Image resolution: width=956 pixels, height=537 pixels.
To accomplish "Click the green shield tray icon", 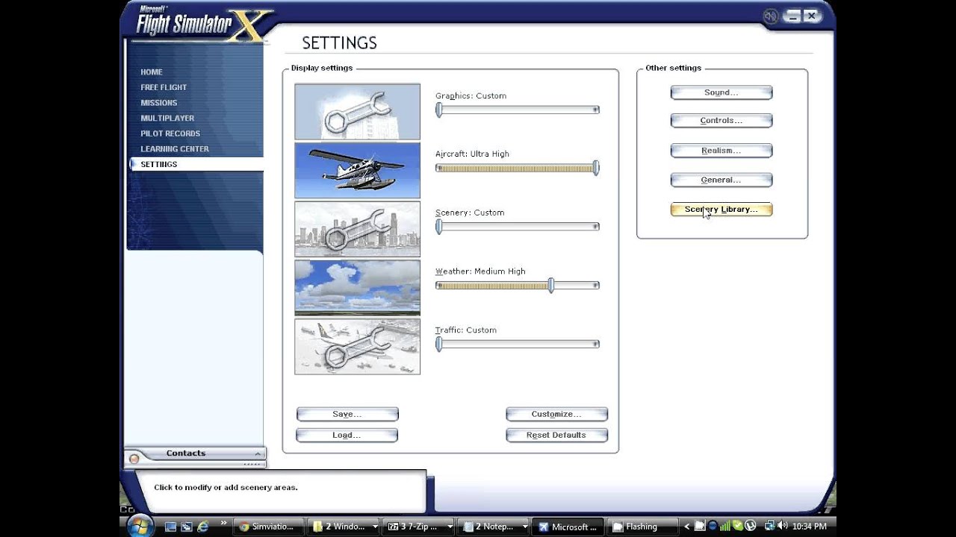I will pyautogui.click(x=738, y=526).
